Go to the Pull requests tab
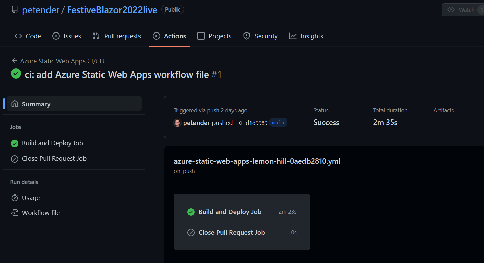The image size is (484, 263). [117, 36]
